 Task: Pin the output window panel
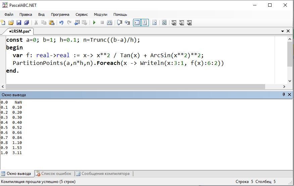(x=284, y=95)
